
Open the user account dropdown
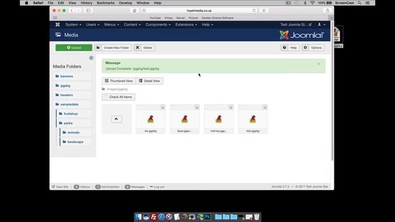[322, 25]
